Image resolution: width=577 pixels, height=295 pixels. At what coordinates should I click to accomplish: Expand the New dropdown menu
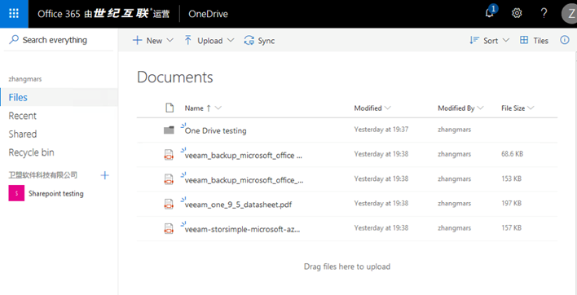[170, 41]
